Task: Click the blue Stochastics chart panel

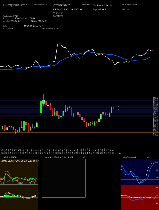Action: pos(140,172)
